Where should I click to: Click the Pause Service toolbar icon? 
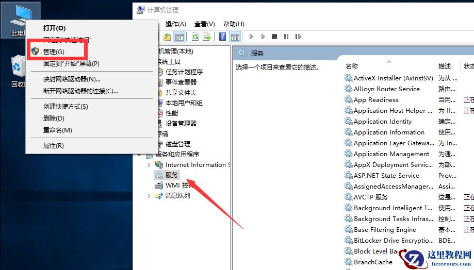286,37
